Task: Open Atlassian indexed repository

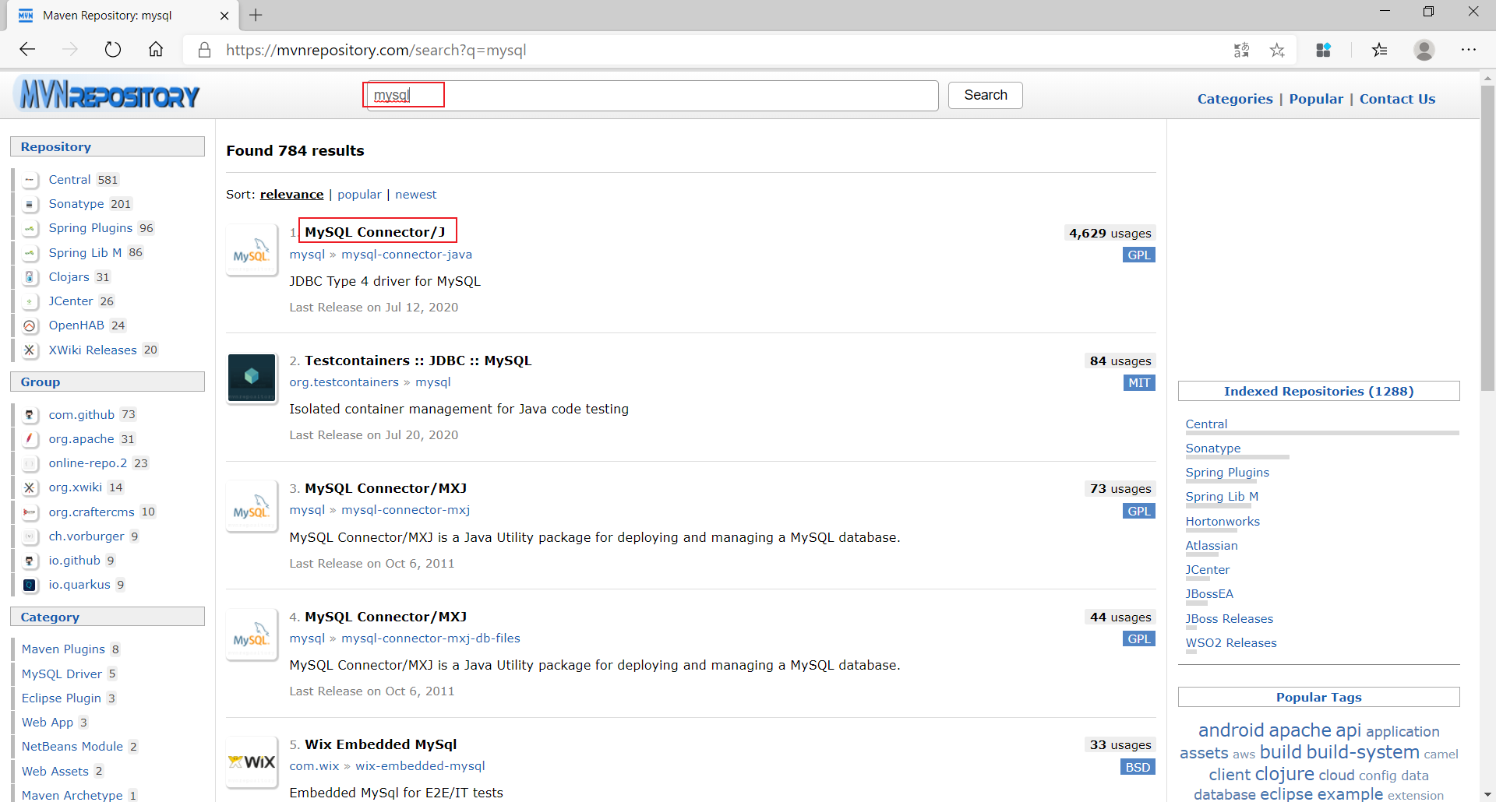Action: click(1212, 546)
